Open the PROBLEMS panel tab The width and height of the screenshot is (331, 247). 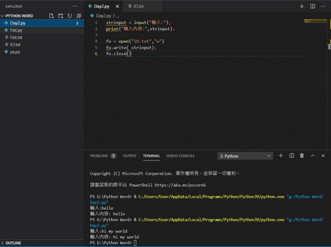coord(99,156)
